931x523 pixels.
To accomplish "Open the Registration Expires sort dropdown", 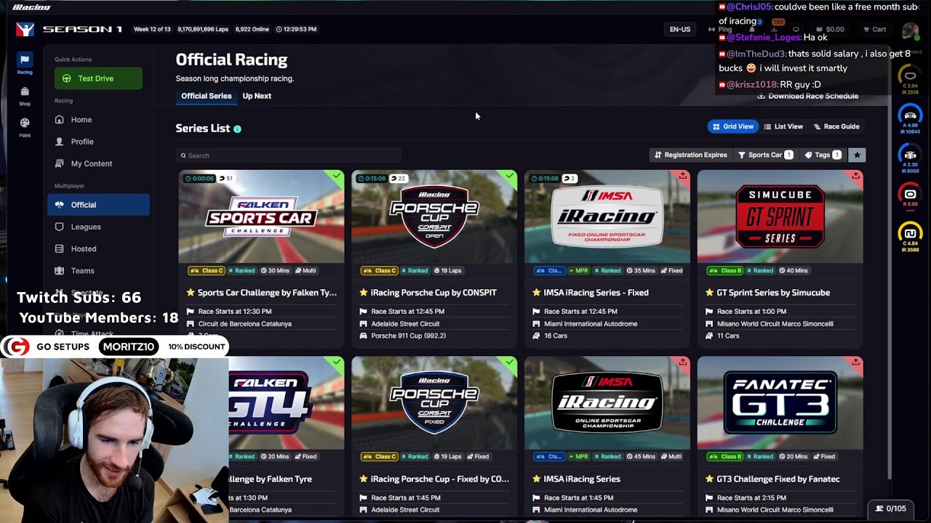I will pyautogui.click(x=690, y=155).
